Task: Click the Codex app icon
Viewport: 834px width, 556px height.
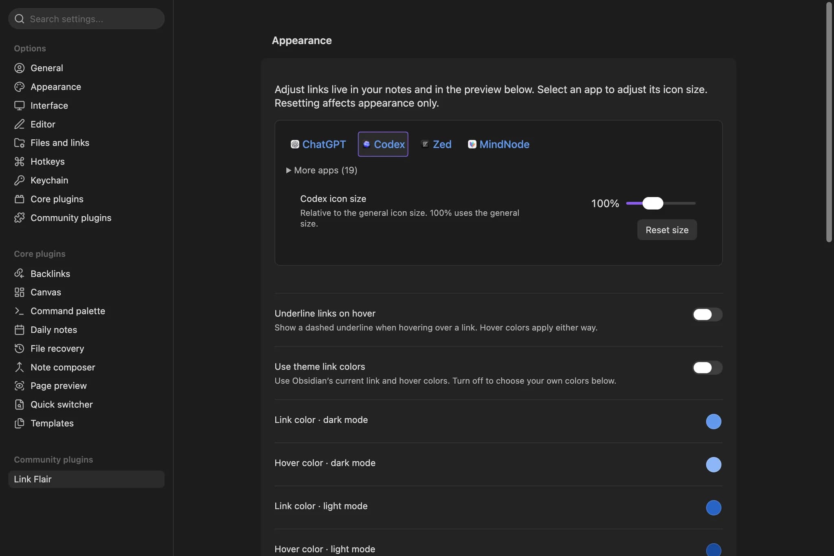Action: point(366,144)
